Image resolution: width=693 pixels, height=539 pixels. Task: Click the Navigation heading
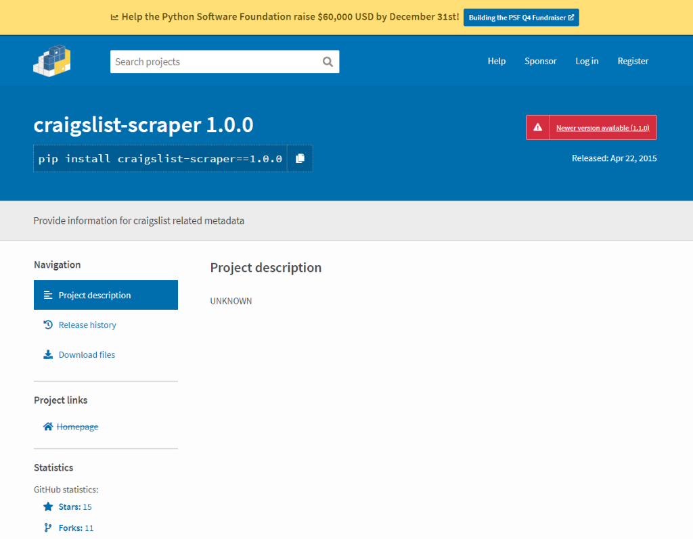[x=58, y=264]
